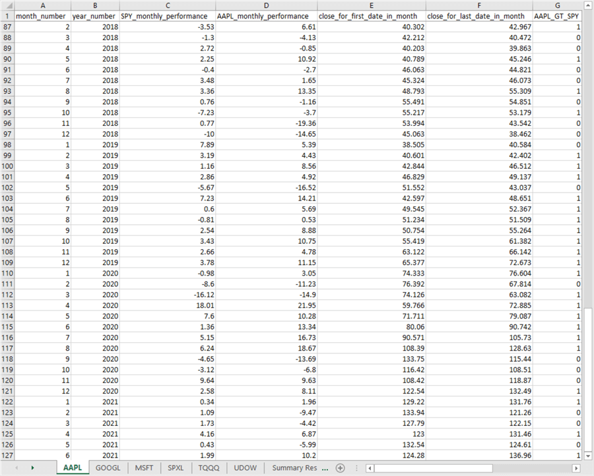The image size is (594, 476).
Task: Select cell with last close 136.96
Action: 479,455
